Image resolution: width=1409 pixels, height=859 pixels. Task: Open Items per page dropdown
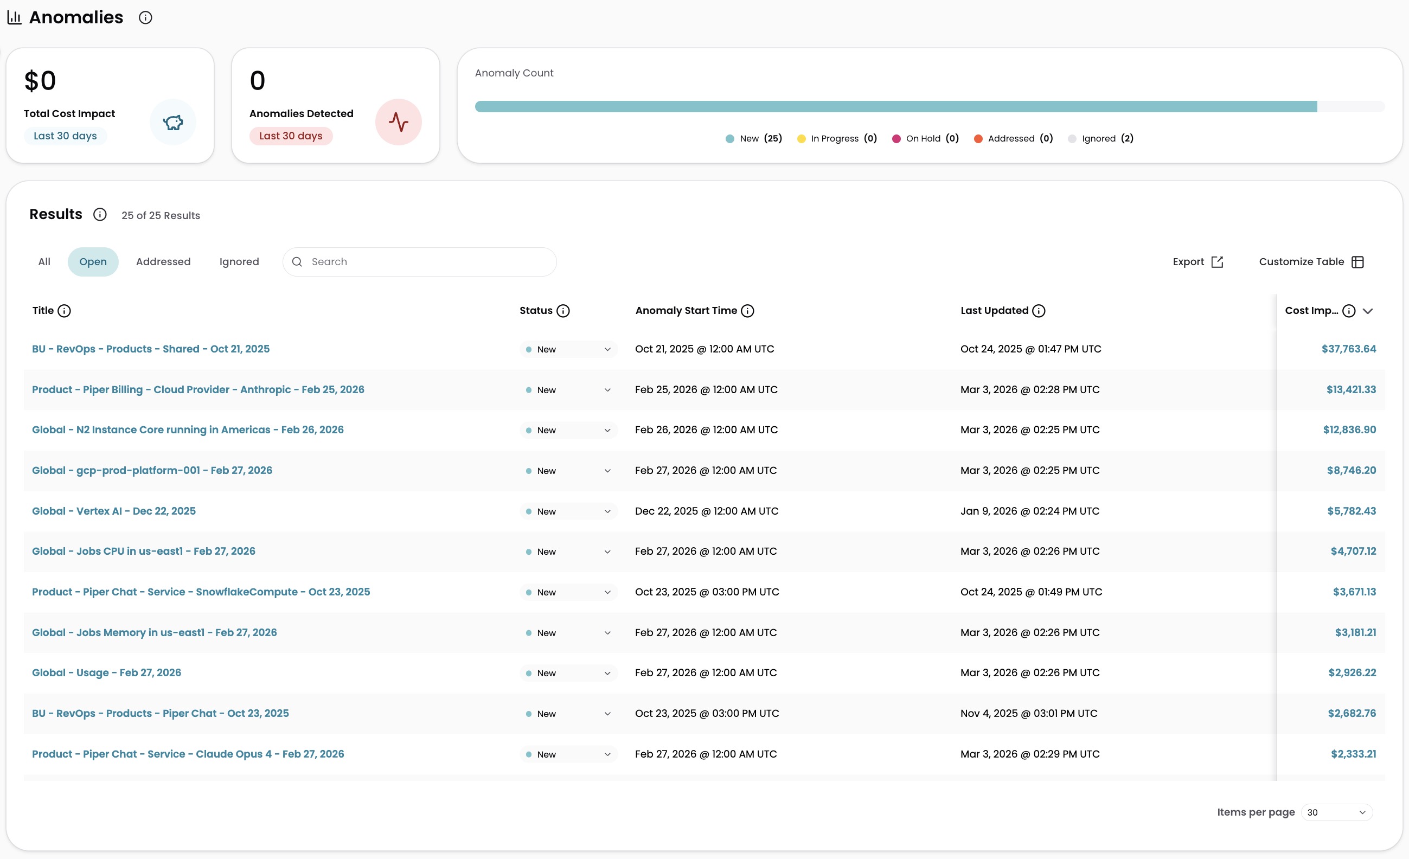[1336, 812]
